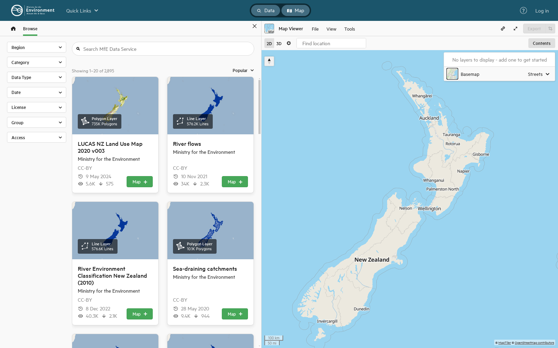Go to home via house icon
The width and height of the screenshot is (558, 348).
coord(13,29)
